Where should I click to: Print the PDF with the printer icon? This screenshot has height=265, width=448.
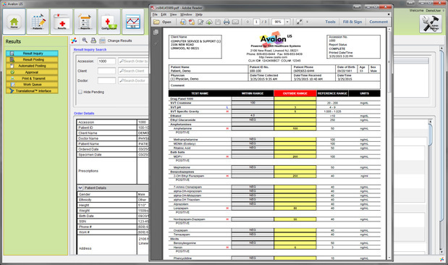click(x=227, y=22)
